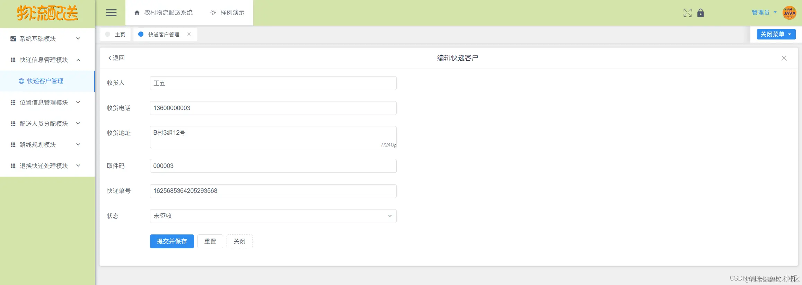Focus the 收货人 field containing 王五
This screenshot has height=285, width=802.
273,83
